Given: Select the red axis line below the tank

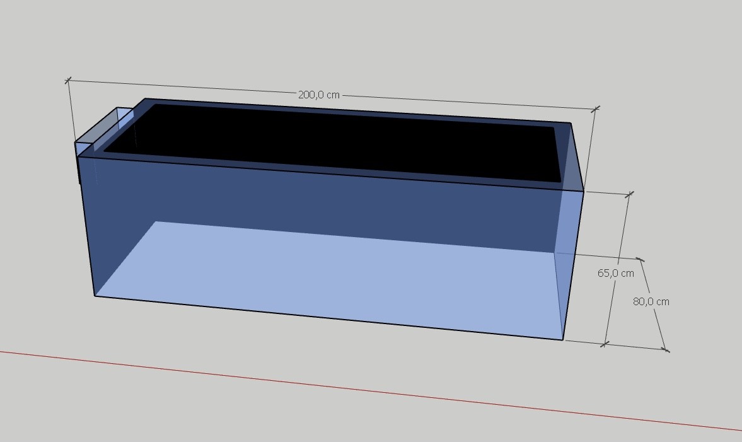Looking at the screenshot, I should [378, 391].
